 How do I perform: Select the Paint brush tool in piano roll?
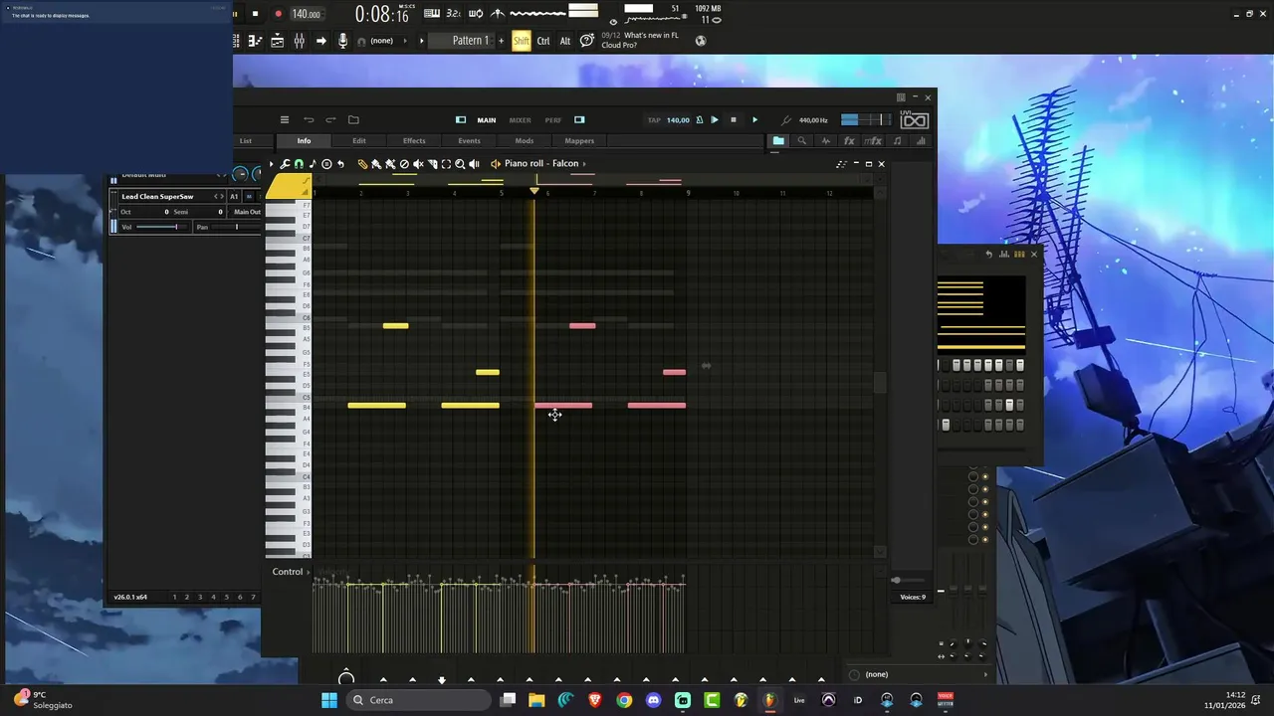click(376, 164)
